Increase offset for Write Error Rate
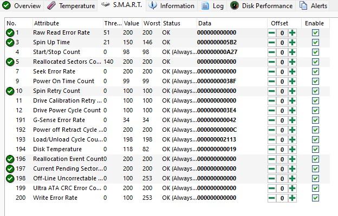 [x=292, y=198]
